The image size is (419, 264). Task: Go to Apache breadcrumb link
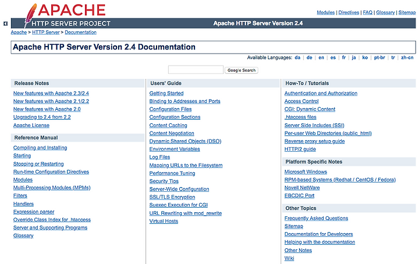(19, 33)
